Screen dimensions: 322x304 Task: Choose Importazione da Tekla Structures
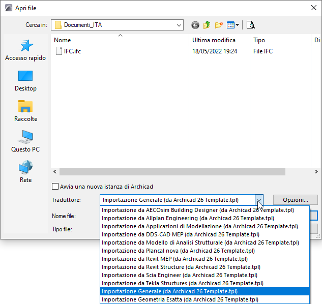204,283
